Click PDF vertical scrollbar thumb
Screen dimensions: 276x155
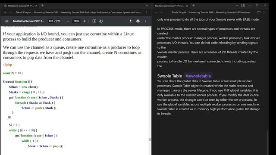point(150,139)
